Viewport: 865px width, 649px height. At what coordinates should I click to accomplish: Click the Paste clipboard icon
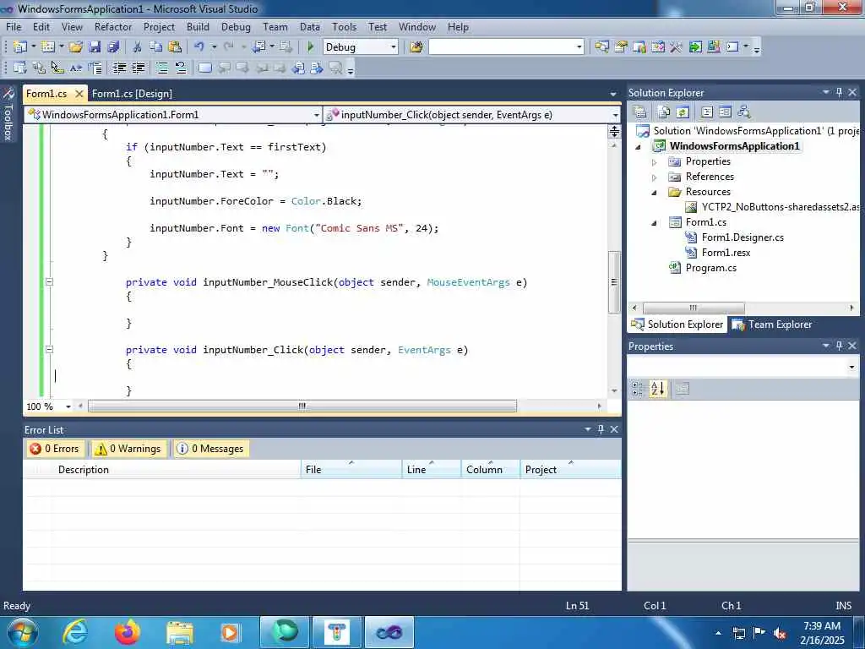175,47
